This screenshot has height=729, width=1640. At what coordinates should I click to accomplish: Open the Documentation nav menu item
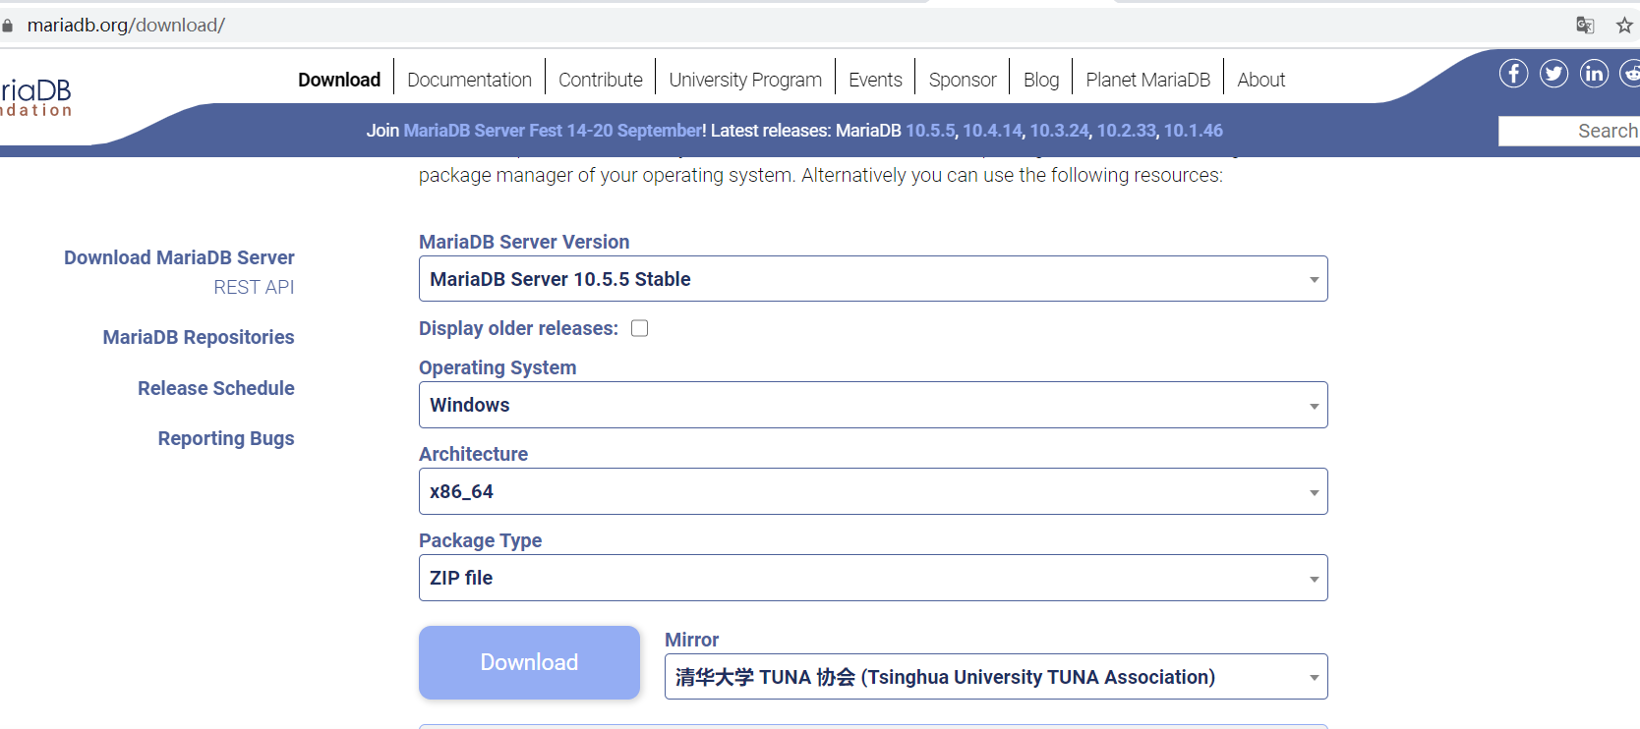pos(469,80)
